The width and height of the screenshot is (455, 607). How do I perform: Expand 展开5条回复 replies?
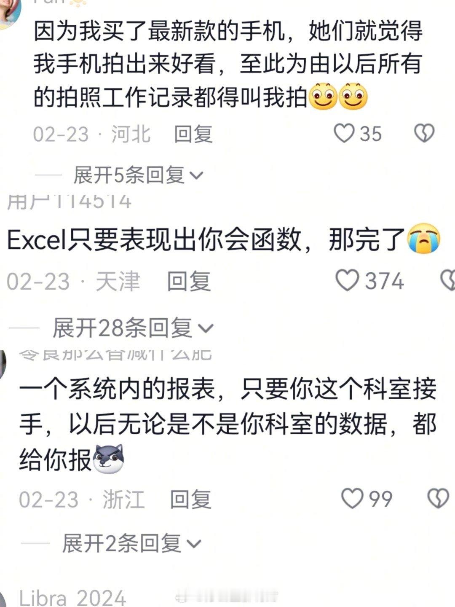(x=138, y=175)
